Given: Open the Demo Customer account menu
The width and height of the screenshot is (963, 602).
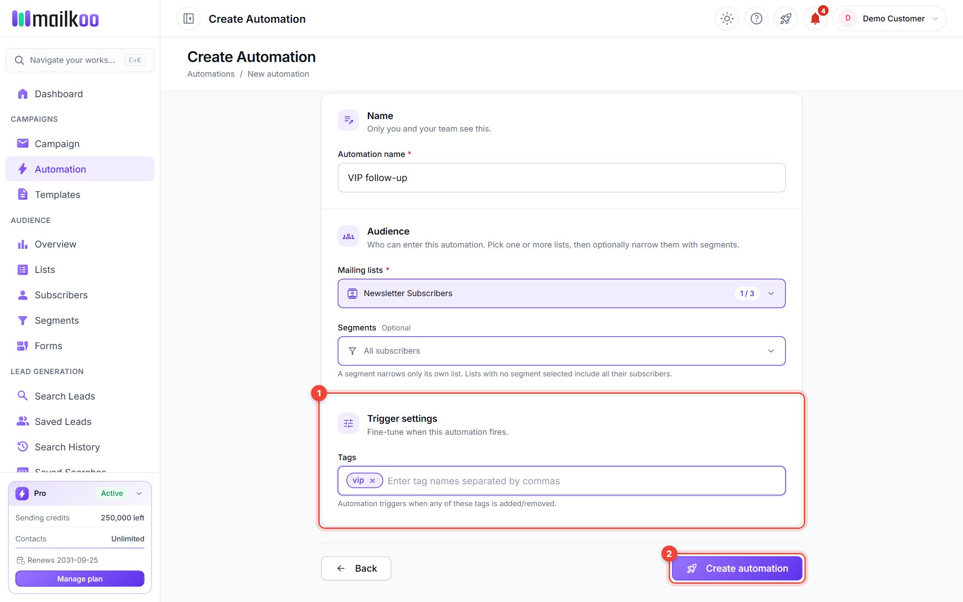Looking at the screenshot, I should [x=889, y=19].
